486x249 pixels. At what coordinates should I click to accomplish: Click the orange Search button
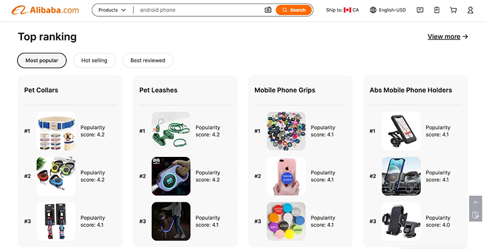click(293, 10)
